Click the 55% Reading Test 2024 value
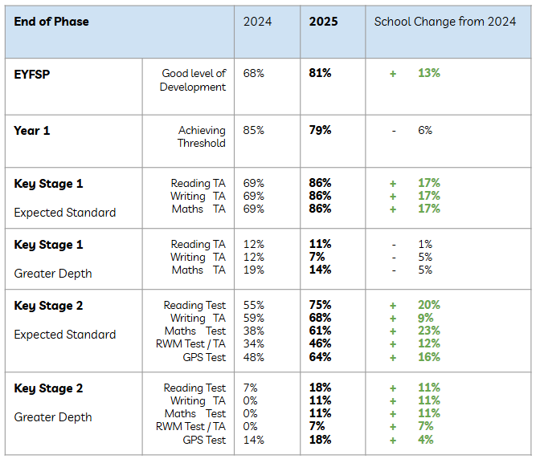536x459 pixels. coord(254,305)
